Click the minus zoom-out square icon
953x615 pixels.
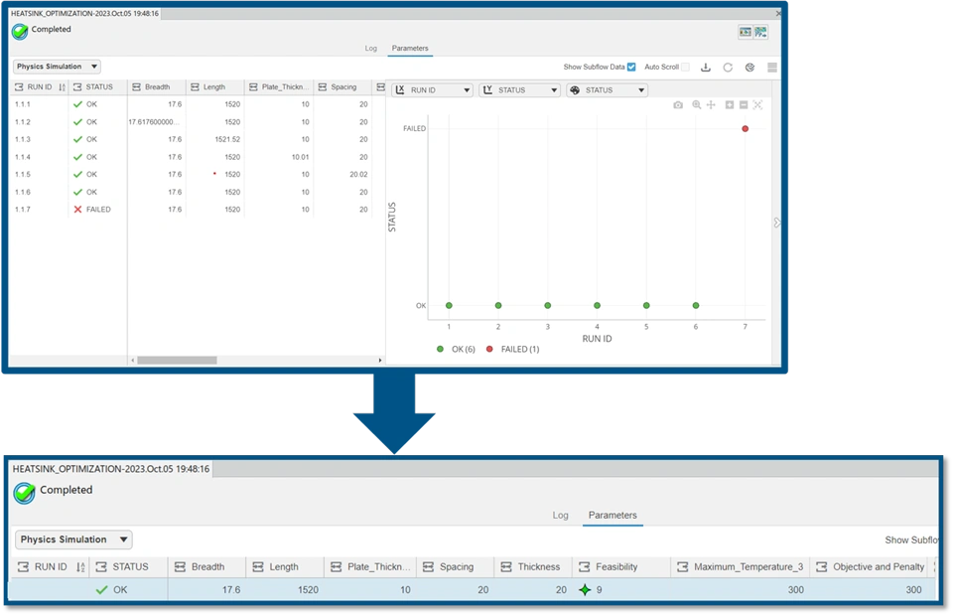(744, 105)
